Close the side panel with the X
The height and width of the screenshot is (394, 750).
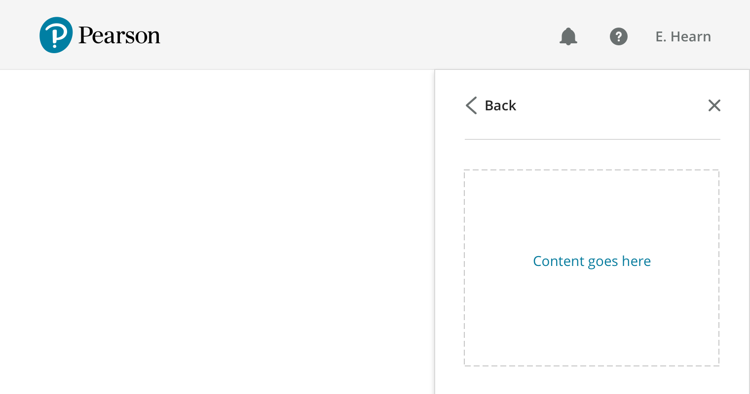(x=714, y=105)
